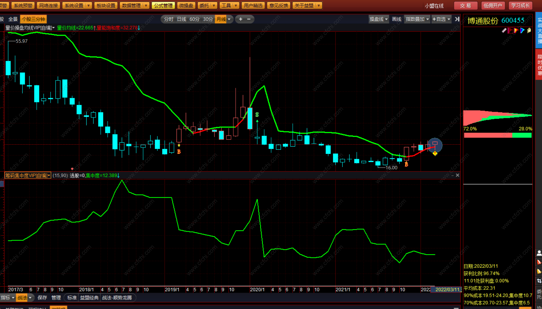542x309 pixels.
Task: Open the 公式管理 menu
Action: 163,5
